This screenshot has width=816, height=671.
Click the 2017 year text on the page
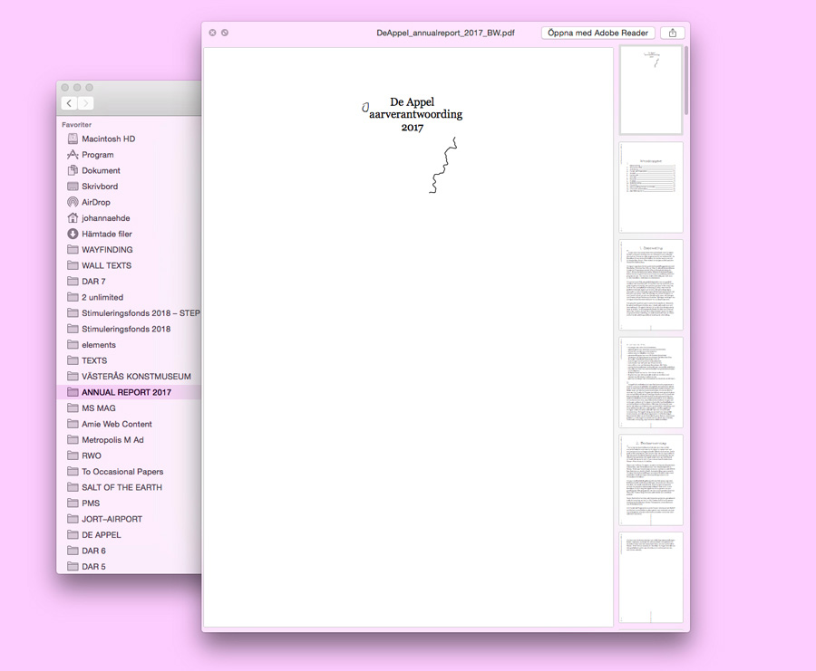413,128
